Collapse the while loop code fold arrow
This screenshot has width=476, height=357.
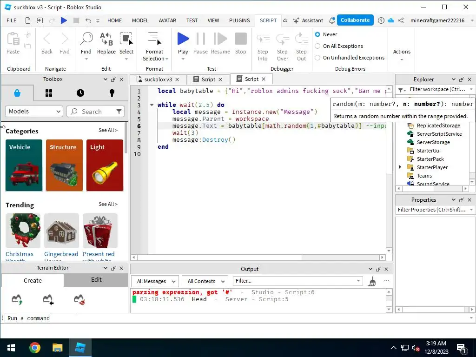[152, 105]
